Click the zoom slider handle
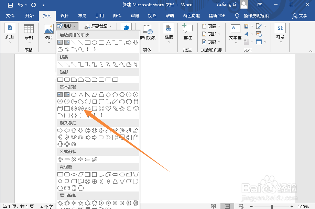315x209 pixels. coord(272,206)
